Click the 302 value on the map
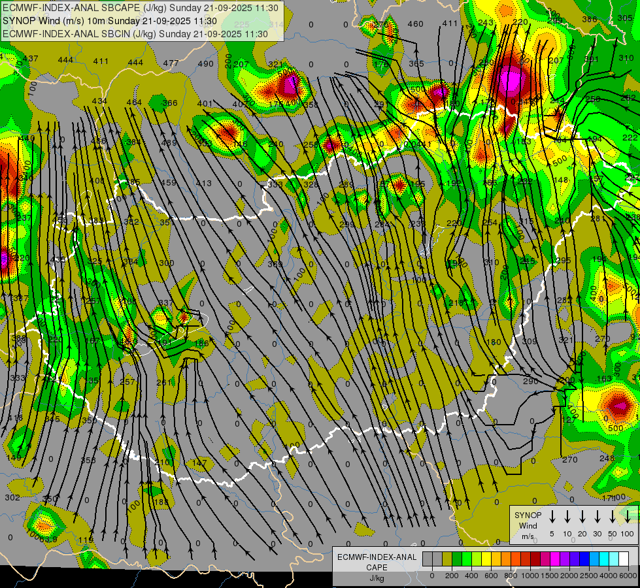The width and height of the screenshot is (640, 588). [x=12, y=497]
